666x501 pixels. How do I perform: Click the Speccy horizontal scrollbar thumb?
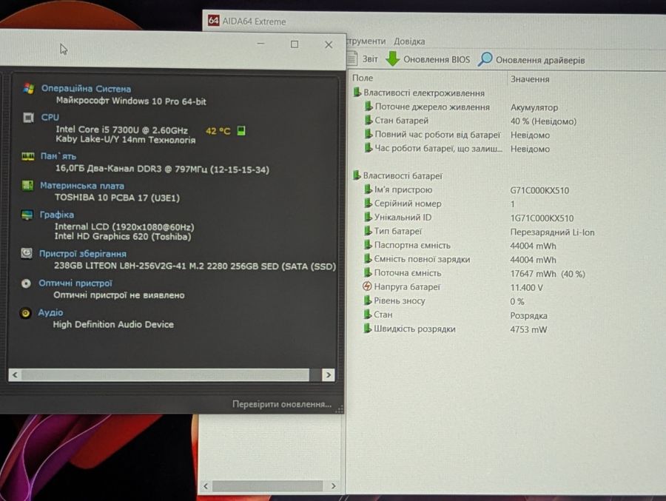point(165,374)
